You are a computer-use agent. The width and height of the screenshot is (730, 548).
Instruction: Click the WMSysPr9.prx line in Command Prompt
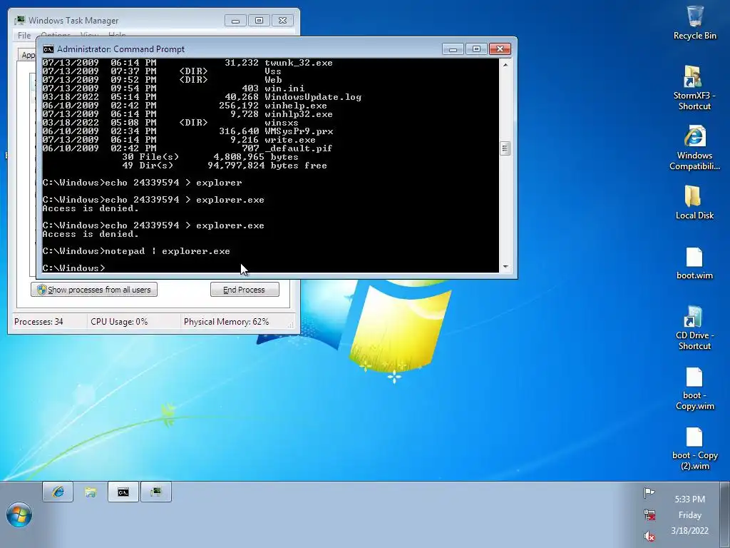[187, 131]
